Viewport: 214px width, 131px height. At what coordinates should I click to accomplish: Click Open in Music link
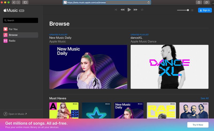click(x=18, y=114)
